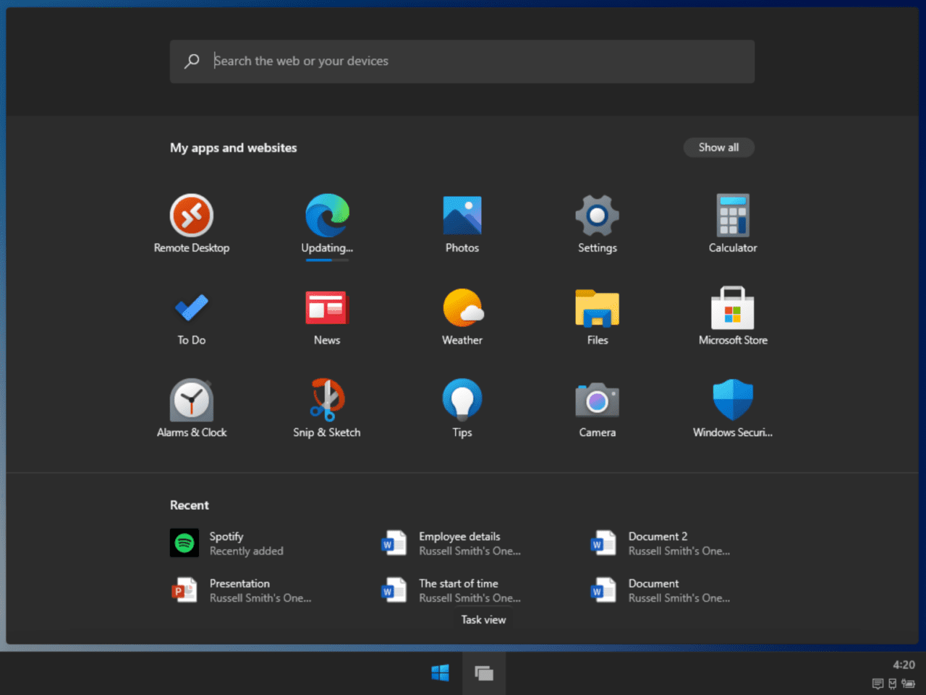This screenshot has width=926, height=695.
Task: Click the My apps and websites heading
Action: coord(234,148)
